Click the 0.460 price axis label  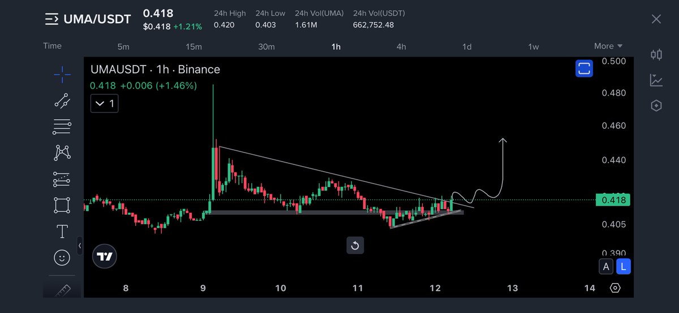(614, 125)
